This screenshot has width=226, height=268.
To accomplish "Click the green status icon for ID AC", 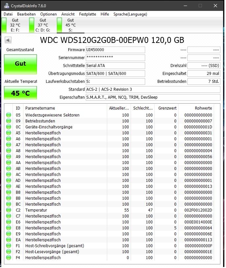I will pyautogui.click(x=9, y=174).
